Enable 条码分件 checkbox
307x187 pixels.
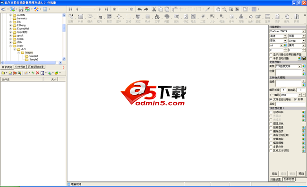pyautogui.click(x=271, y=147)
